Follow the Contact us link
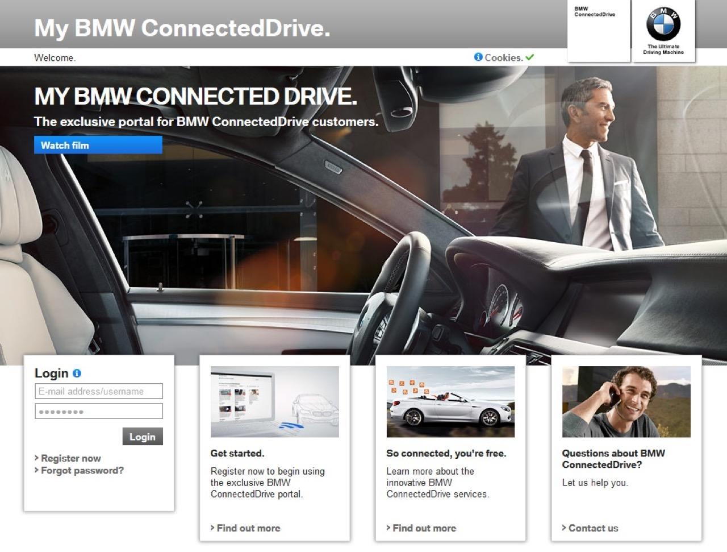 coord(593,528)
